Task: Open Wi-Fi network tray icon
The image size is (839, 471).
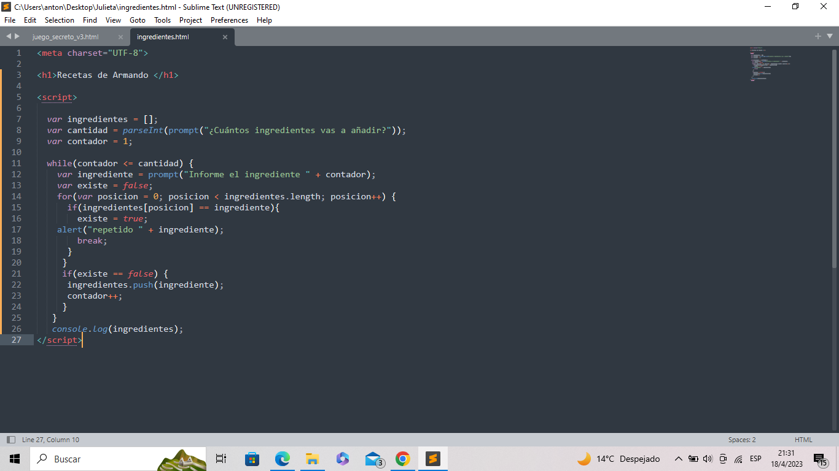Action: pyautogui.click(x=738, y=459)
